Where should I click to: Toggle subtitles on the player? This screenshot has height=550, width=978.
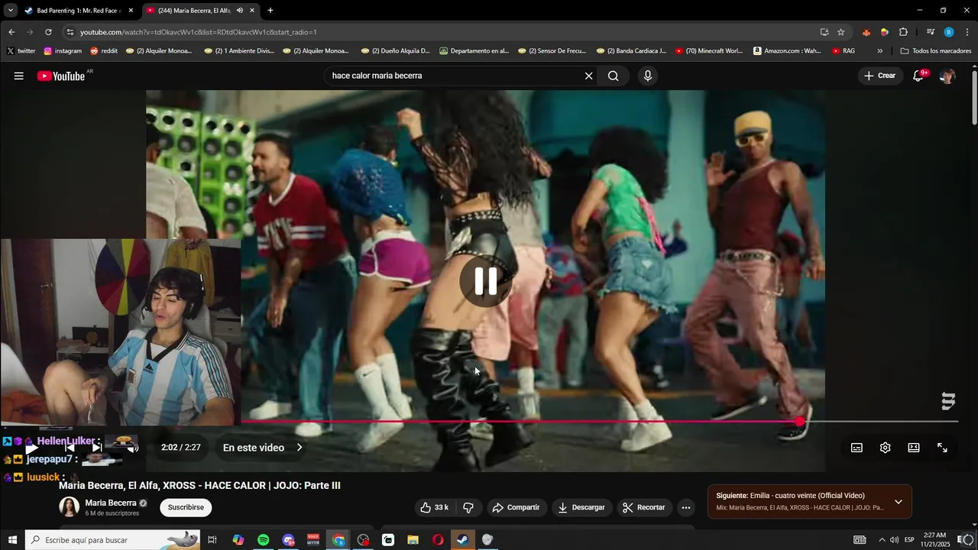pos(857,448)
